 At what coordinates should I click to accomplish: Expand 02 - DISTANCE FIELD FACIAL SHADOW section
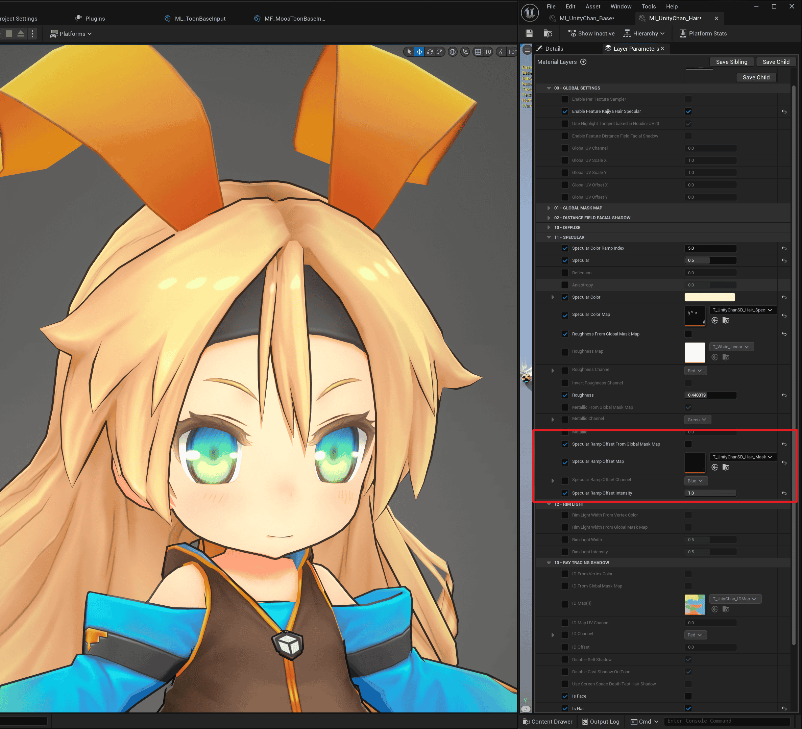click(x=549, y=218)
